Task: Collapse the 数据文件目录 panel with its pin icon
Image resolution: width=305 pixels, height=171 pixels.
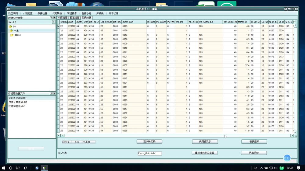Action: click(x=51, y=18)
